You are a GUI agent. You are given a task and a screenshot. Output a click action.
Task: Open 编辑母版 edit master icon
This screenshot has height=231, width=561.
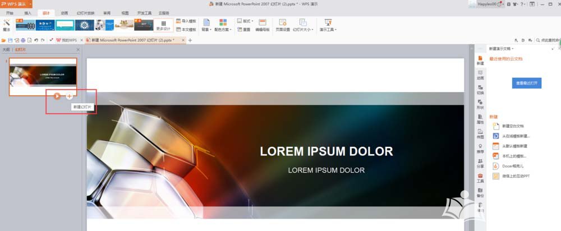(x=262, y=24)
